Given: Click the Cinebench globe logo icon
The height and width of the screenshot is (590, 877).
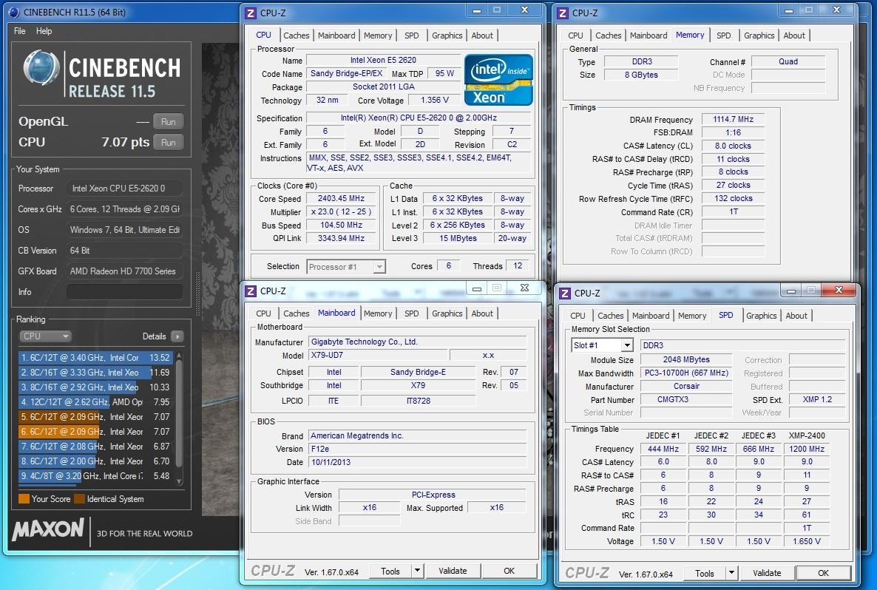Looking at the screenshot, I should coord(41,68).
